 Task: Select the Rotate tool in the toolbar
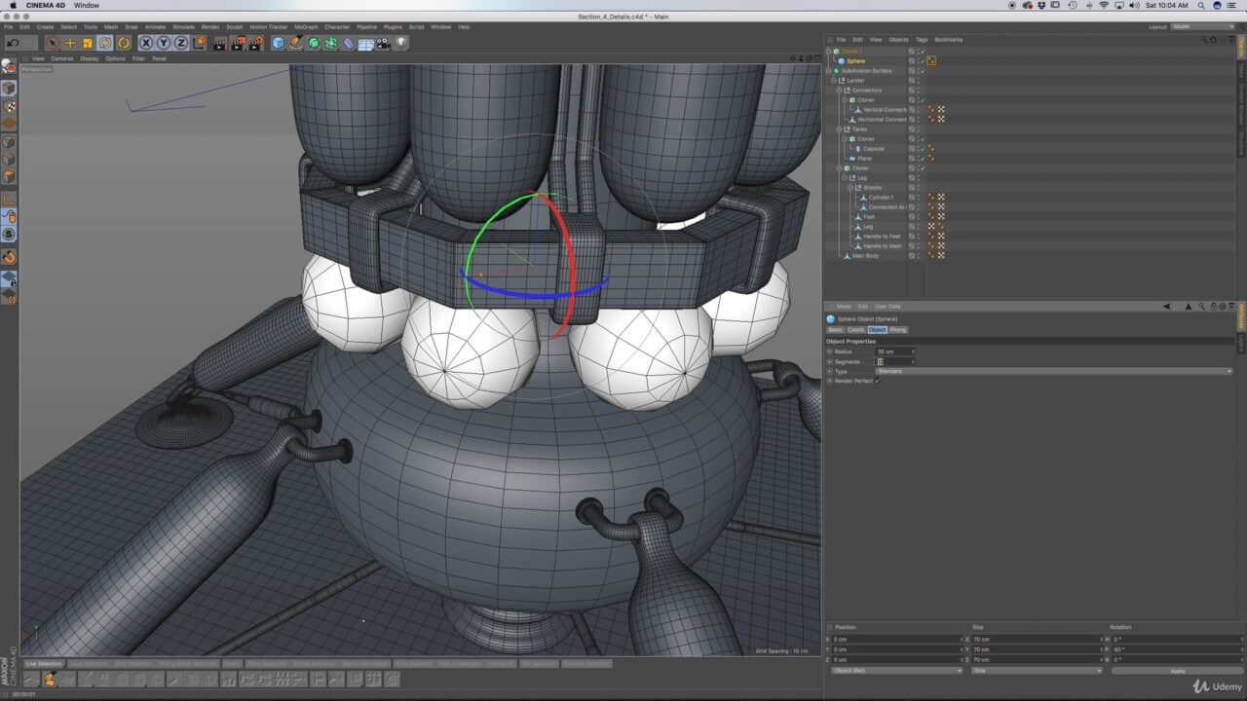click(105, 43)
